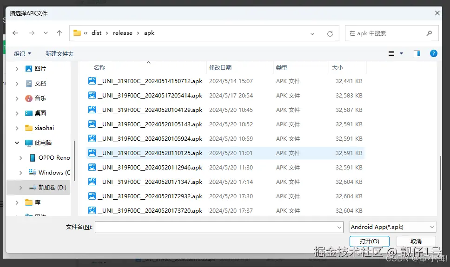450x267 pixels.
Task: Expand 文档 tree node chevron
Action: coord(17,84)
